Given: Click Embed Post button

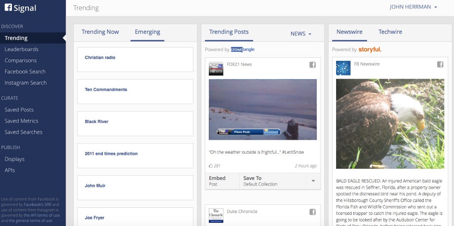Looking at the screenshot, I should (x=223, y=181).
